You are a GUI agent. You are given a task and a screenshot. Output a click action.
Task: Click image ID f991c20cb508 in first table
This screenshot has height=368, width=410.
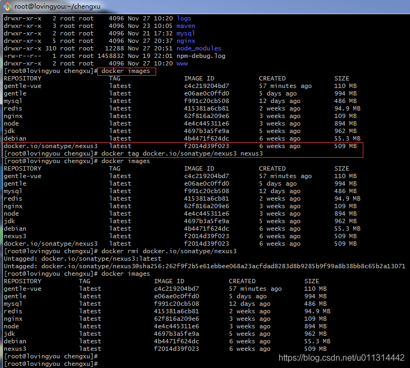pyautogui.click(x=207, y=101)
